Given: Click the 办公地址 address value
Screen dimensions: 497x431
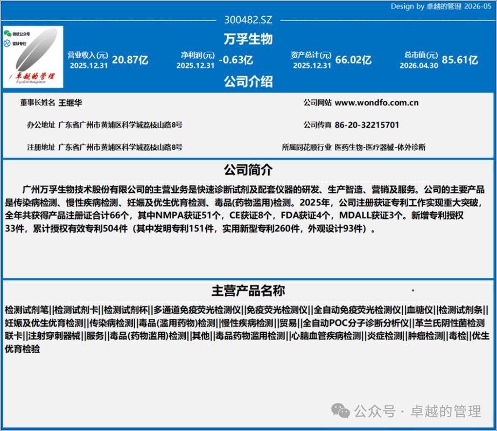Looking at the screenshot, I should click(x=121, y=125).
